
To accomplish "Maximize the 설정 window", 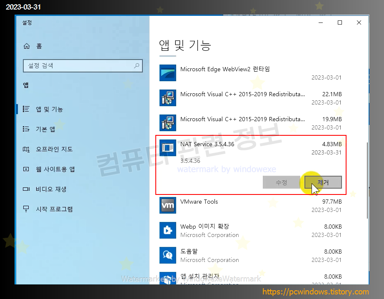I will 340,22.
